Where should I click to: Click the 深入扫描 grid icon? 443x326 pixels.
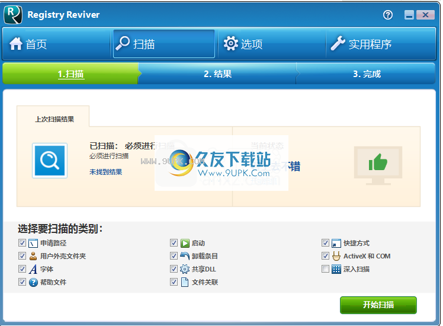click(336, 269)
